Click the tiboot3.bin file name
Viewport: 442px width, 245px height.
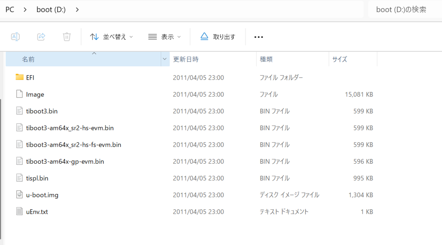42,111
